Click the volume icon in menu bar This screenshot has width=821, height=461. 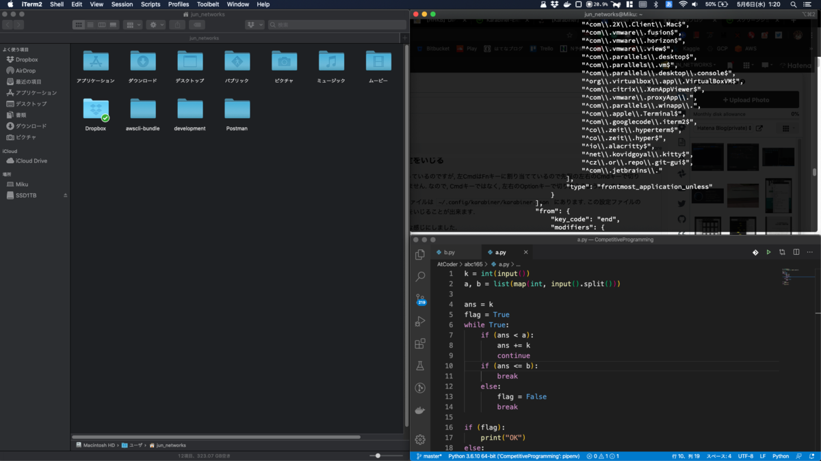tap(696, 4)
